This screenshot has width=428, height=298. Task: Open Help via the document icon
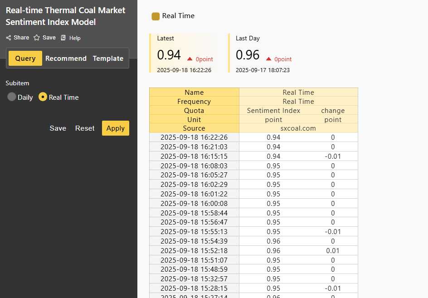pos(63,38)
